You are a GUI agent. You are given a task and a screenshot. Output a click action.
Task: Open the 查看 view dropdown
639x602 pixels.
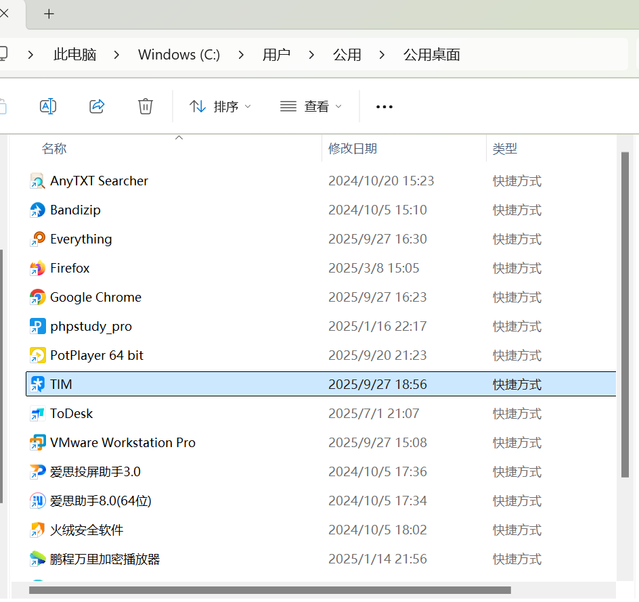click(311, 107)
